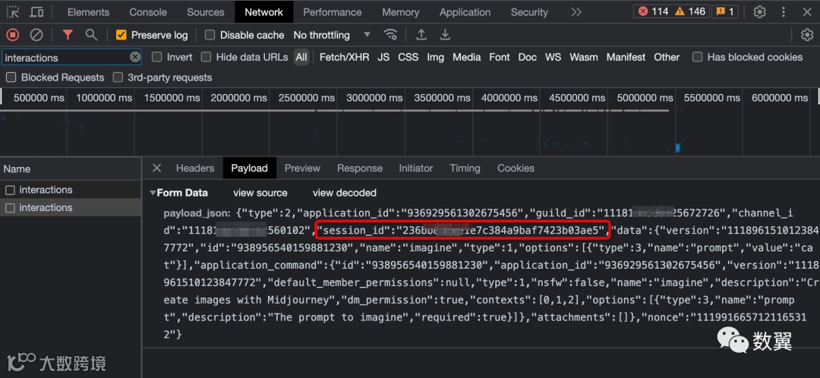Filter requests by Manifest
This screenshot has width=820, height=378.
click(x=626, y=57)
